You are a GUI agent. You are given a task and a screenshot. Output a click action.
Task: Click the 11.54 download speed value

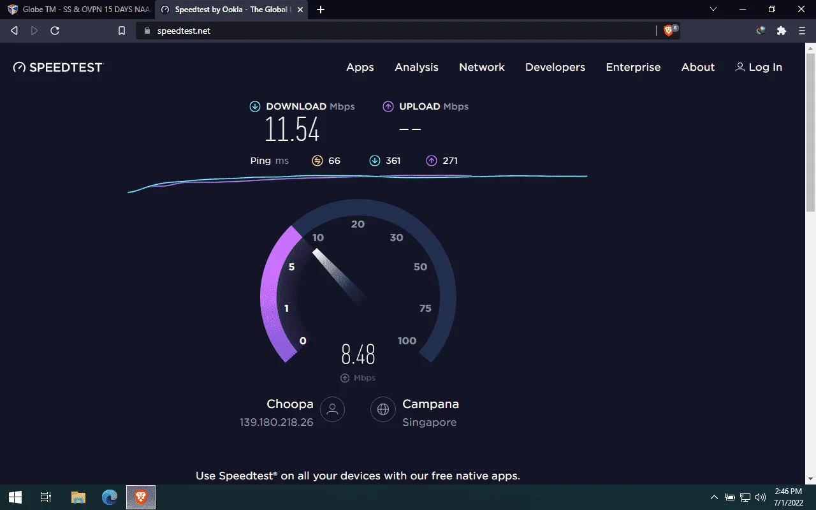pyautogui.click(x=292, y=129)
